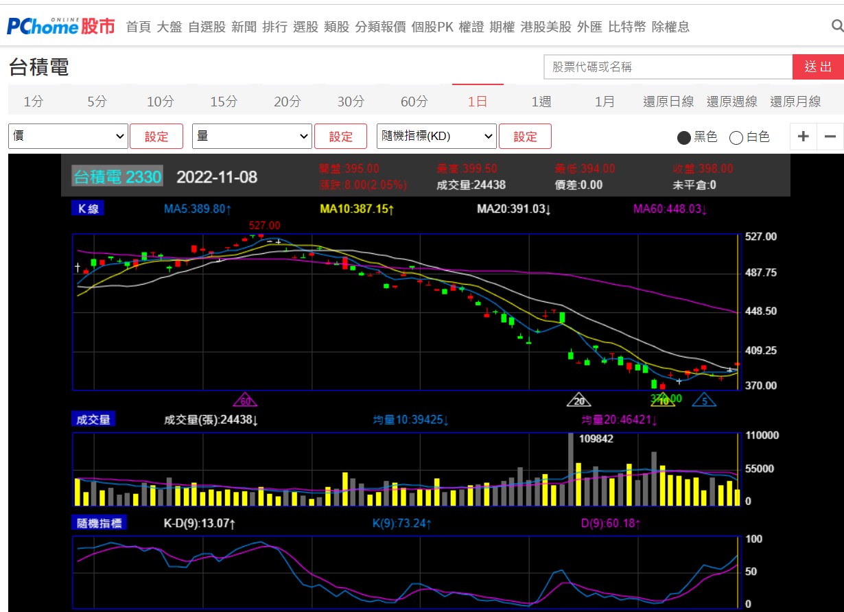Open the 還原週線 tab
This screenshot has width=844, height=612.
731,102
